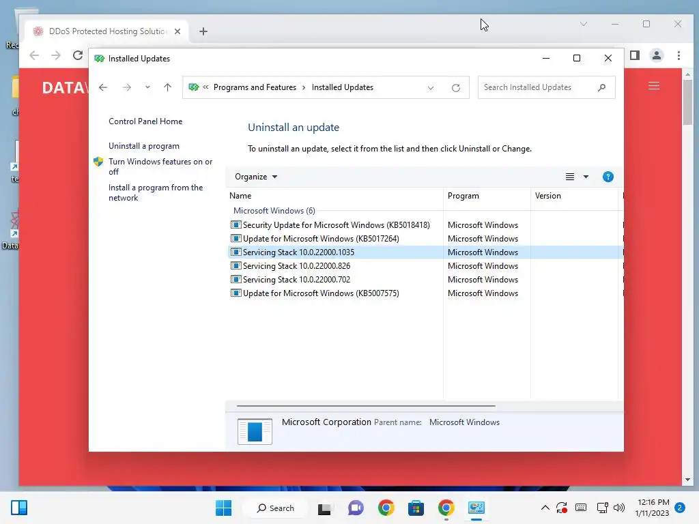Open Widgets button on the taskbar

(x=19, y=508)
